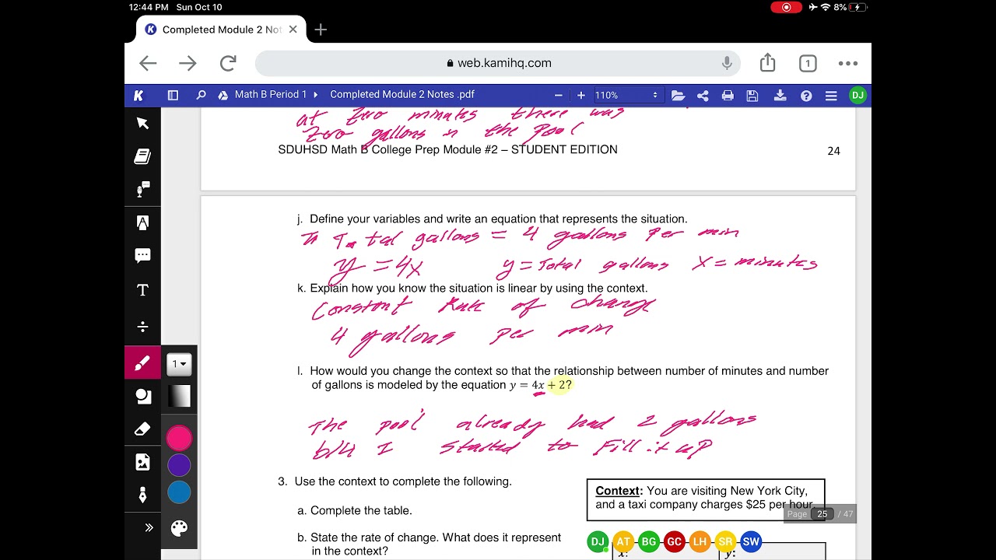Select the Text Box T tool
The height and width of the screenshot is (560, 996).
[142, 290]
